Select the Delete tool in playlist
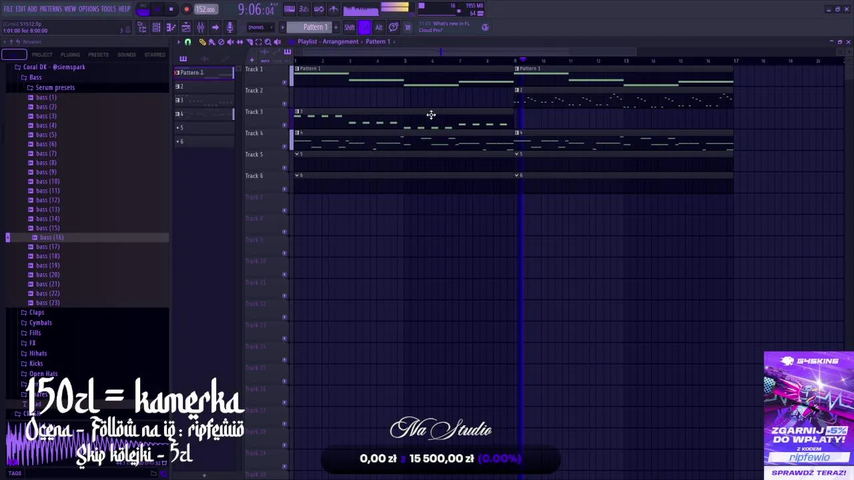The width and height of the screenshot is (854, 480). tap(221, 42)
